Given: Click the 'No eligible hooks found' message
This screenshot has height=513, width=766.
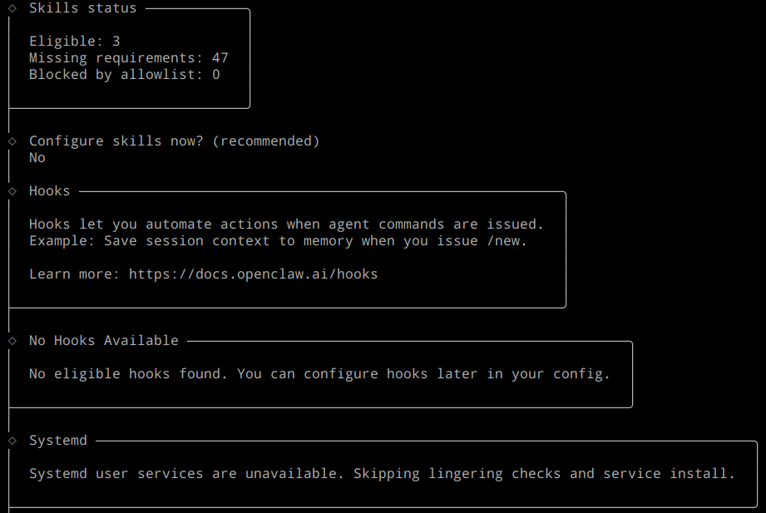Looking at the screenshot, I should [x=319, y=374].
